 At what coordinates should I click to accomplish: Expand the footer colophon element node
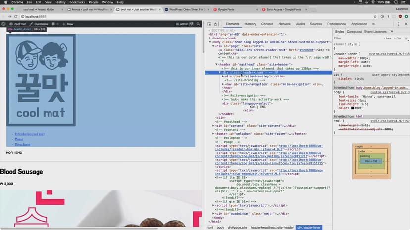(213, 134)
